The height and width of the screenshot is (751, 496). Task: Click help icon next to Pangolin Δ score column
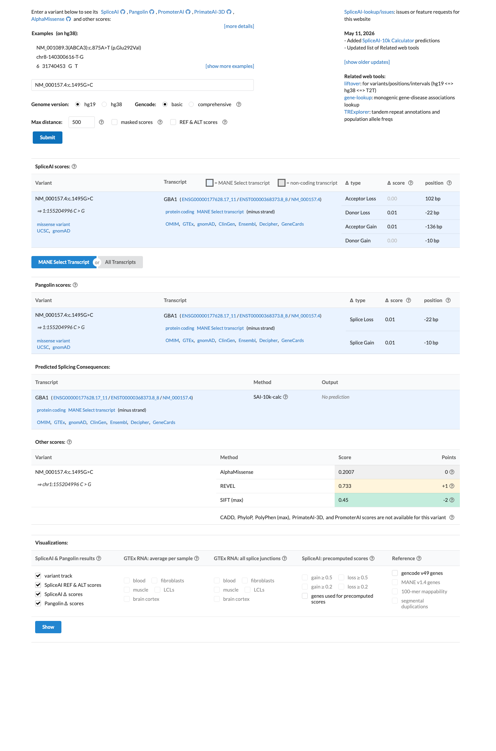coord(409,300)
